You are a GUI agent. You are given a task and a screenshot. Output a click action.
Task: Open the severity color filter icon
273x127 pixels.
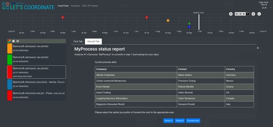[x=9, y=41]
